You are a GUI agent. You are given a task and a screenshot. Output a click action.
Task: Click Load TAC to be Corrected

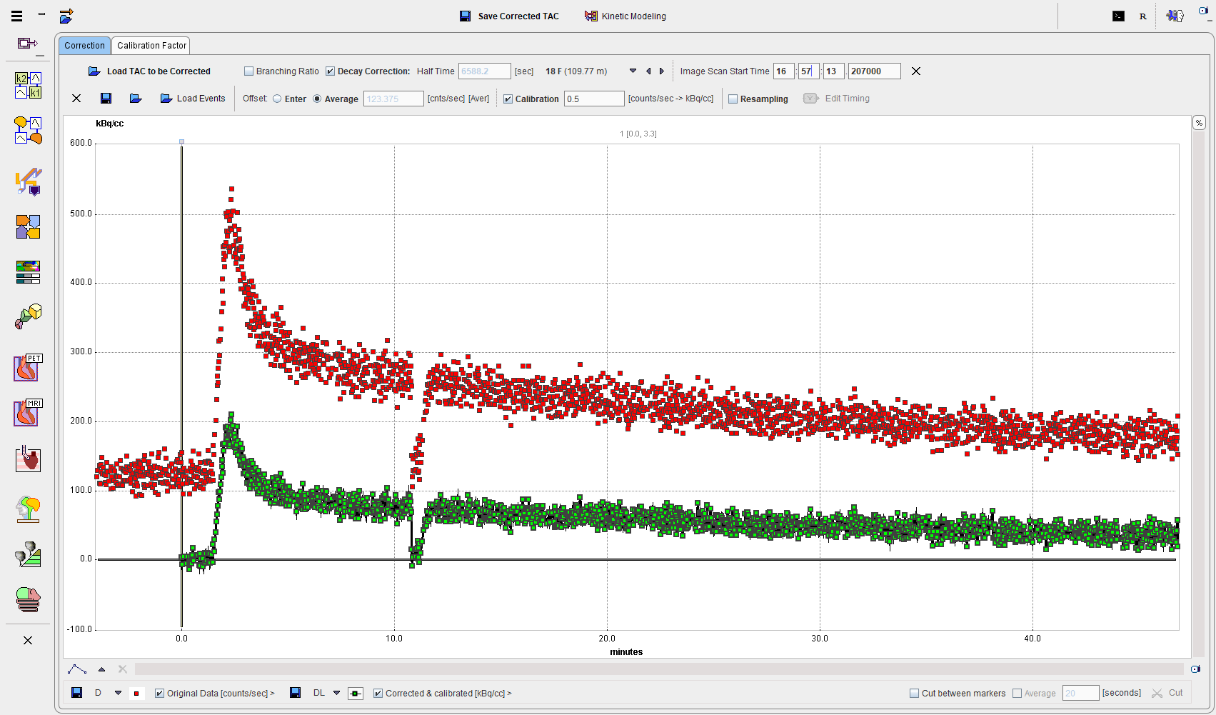point(149,71)
